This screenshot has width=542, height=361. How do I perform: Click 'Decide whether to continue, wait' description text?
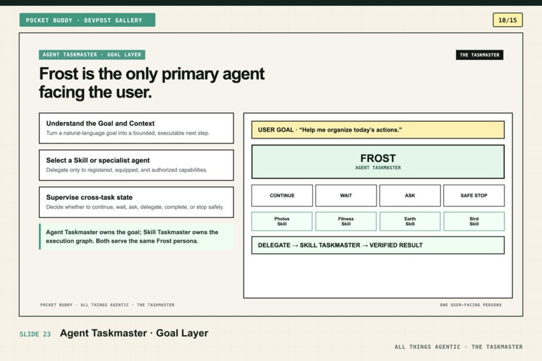click(x=135, y=207)
